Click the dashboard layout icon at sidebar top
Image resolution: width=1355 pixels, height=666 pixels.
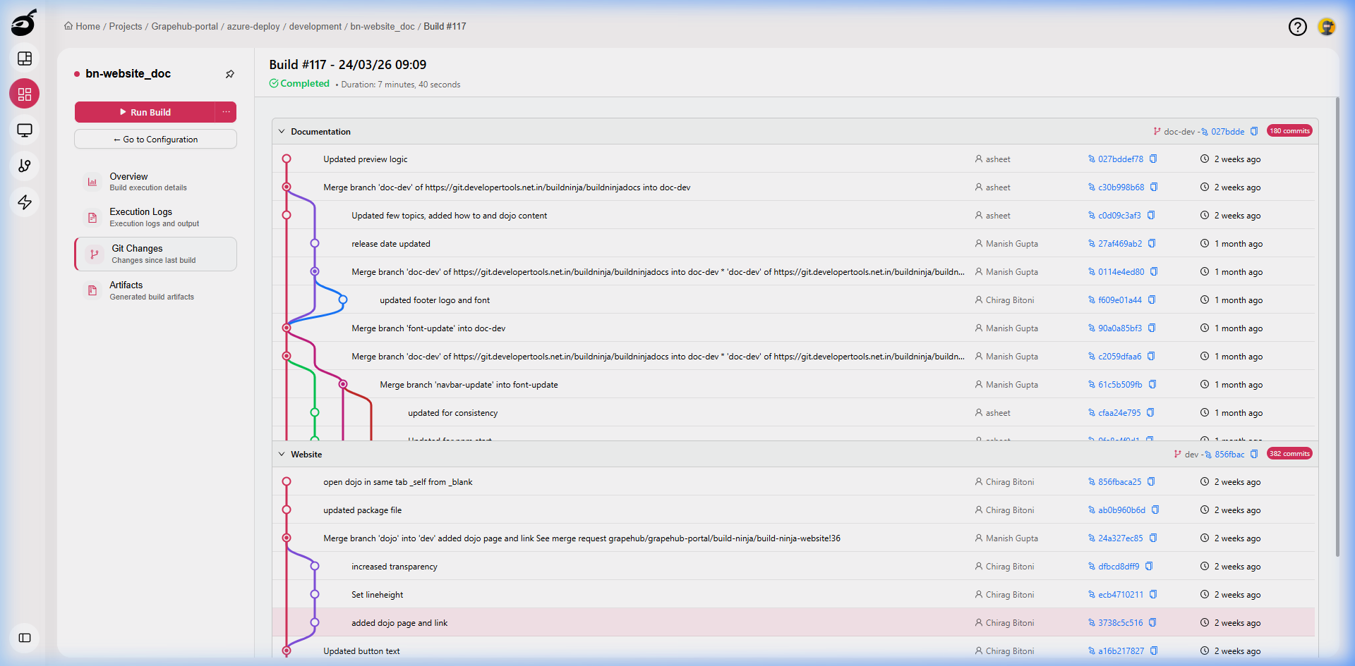coord(25,59)
